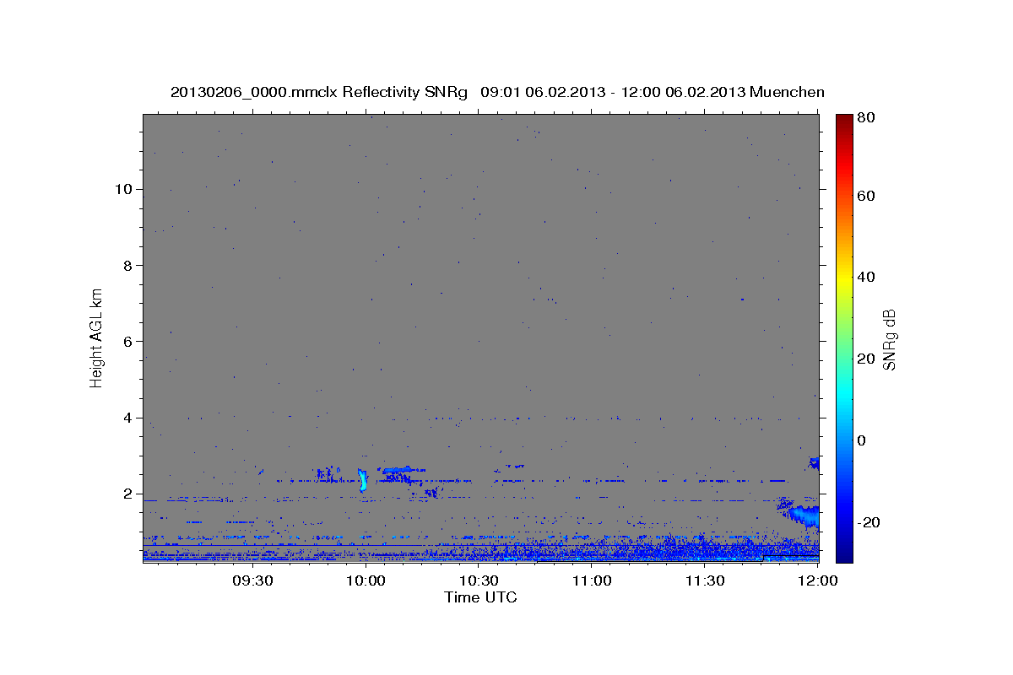Click the colorbar value -20
Viewport: 1013px width, 675px height.
869,522
